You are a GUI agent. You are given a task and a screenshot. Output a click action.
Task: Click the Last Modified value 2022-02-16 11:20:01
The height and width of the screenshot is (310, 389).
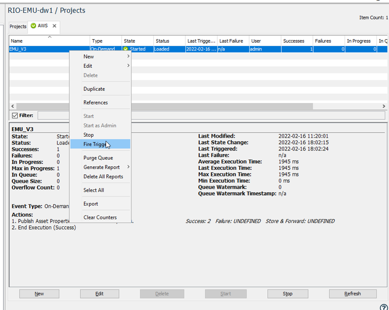pos(303,136)
